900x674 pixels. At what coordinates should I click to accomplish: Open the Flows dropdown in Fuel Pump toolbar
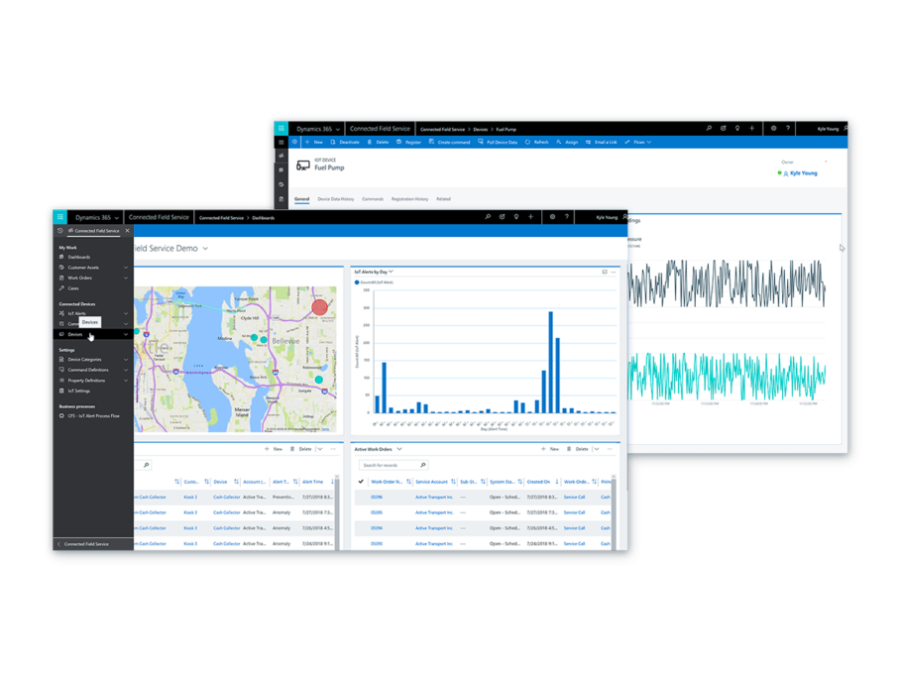point(638,142)
